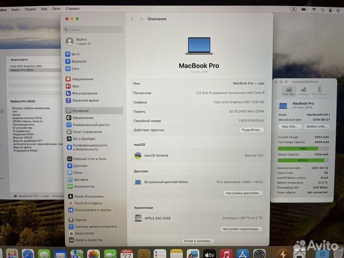The image size is (344, 258).
Task: Click the battery icon in the menu bar
Action: tap(304, 10)
